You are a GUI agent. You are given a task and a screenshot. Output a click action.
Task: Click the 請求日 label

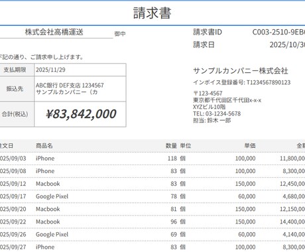[x=204, y=44]
